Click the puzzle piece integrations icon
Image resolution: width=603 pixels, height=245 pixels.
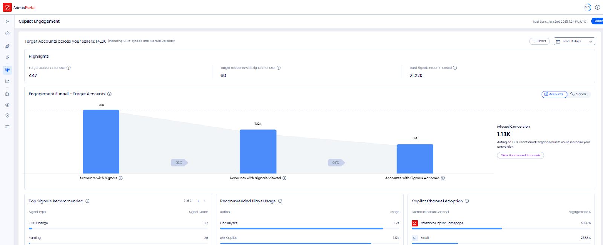(7, 94)
